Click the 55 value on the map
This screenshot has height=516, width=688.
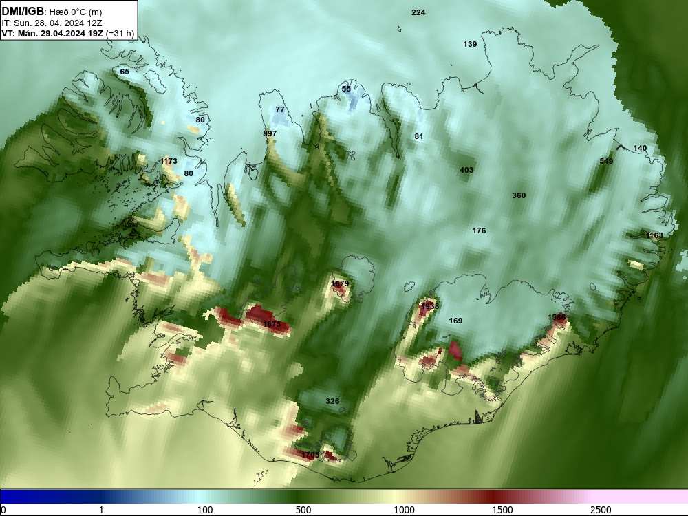point(346,89)
